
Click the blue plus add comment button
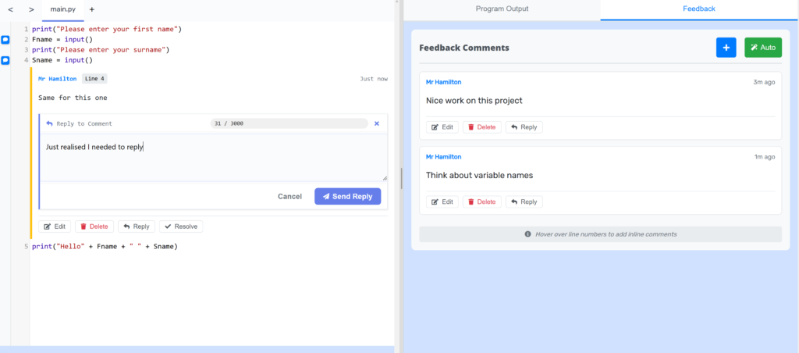726,48
